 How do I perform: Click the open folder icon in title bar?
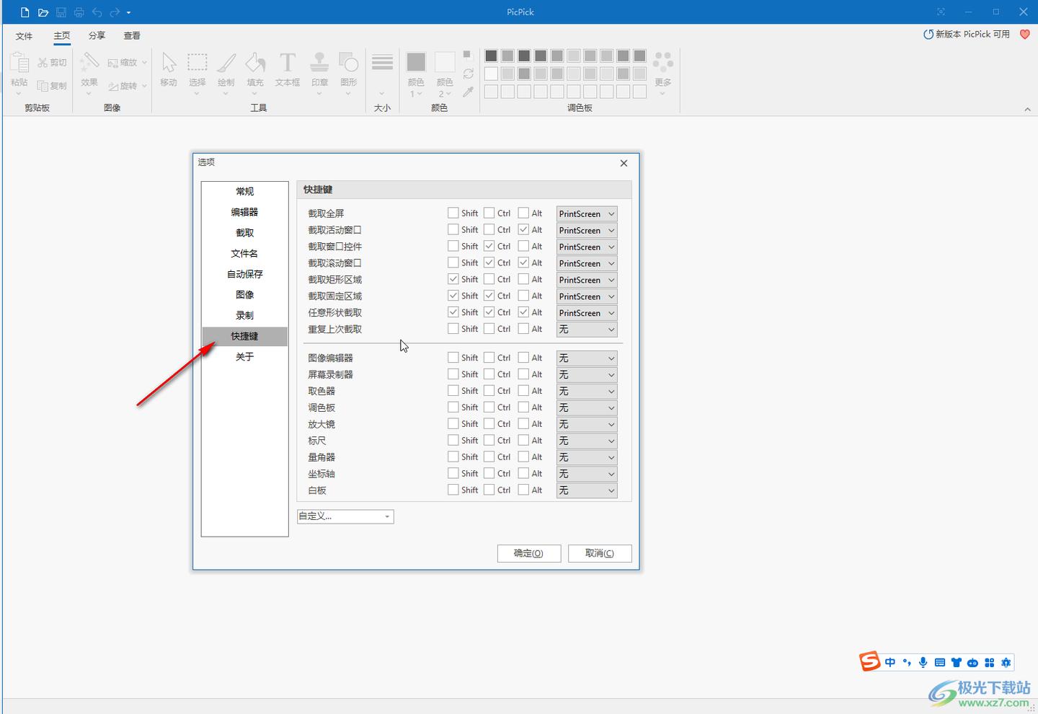[x=43, y=12]
